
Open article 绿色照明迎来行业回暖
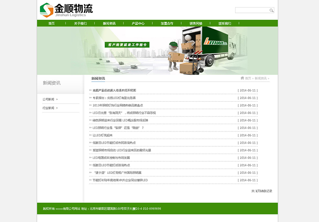point(120,120)
